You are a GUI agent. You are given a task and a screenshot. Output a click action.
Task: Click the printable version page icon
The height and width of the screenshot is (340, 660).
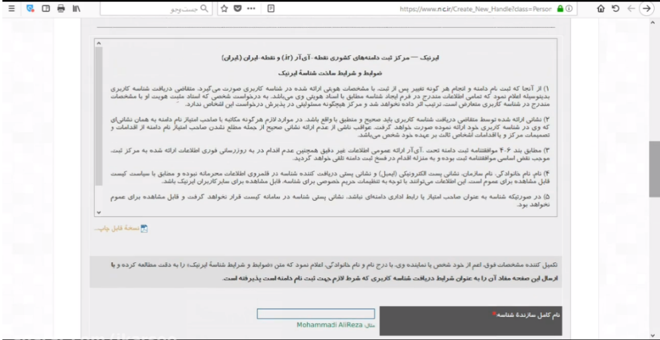pyautogui.click(x=144, y=228)
